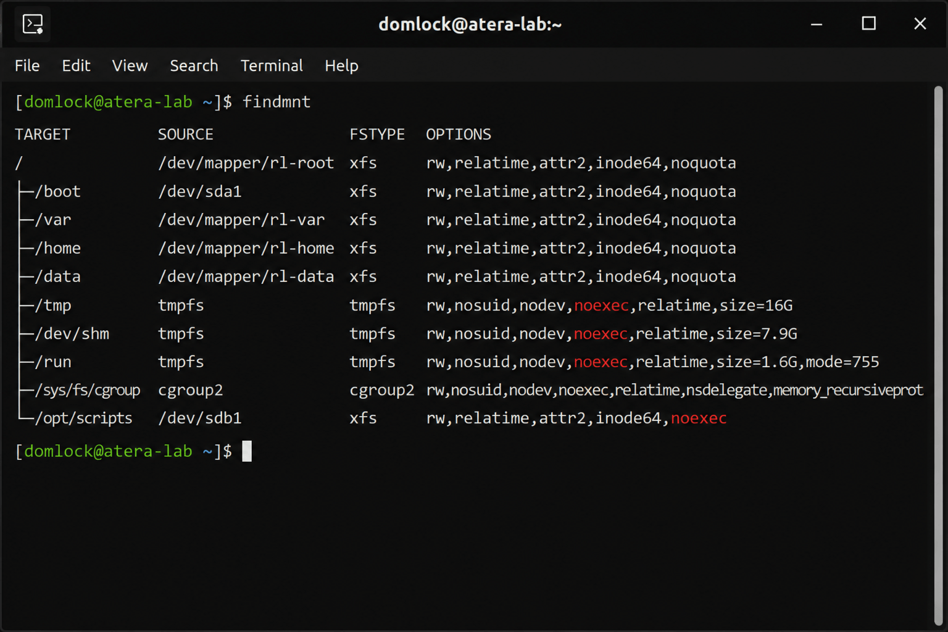Click the red noexec in /dev/shm row
This screenshot has width=948, height=632.
coord(601,334)
